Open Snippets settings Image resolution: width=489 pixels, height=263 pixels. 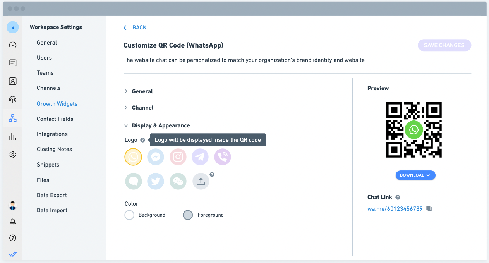click(48, 165)
